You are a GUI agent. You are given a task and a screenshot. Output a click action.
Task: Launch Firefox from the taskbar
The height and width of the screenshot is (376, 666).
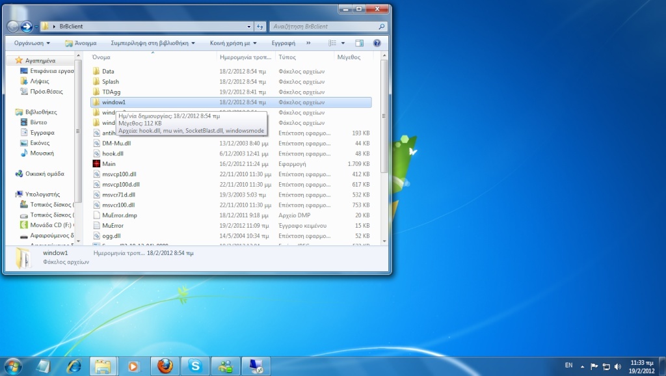pos(165,366)
